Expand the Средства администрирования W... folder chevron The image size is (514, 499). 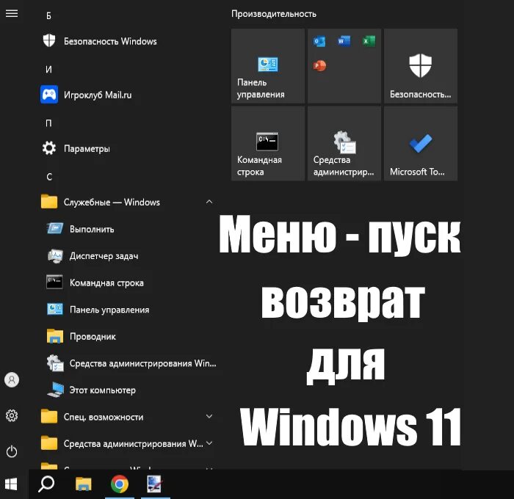point(209,443)
